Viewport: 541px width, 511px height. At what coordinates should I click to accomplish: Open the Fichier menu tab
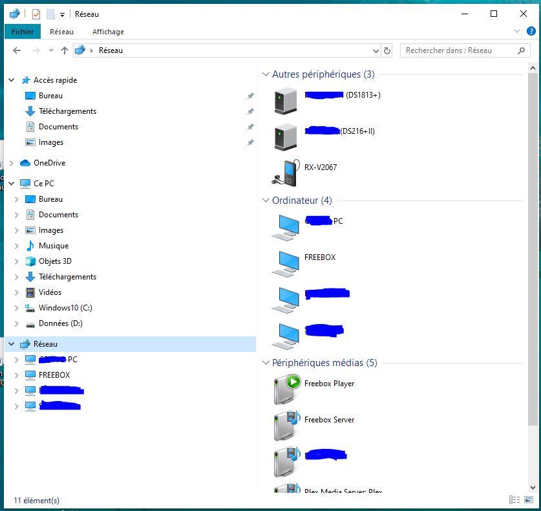[23, 32]
